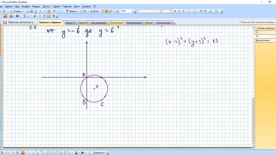Click the font color icon

pyautogui.click(x=210, y=11)
